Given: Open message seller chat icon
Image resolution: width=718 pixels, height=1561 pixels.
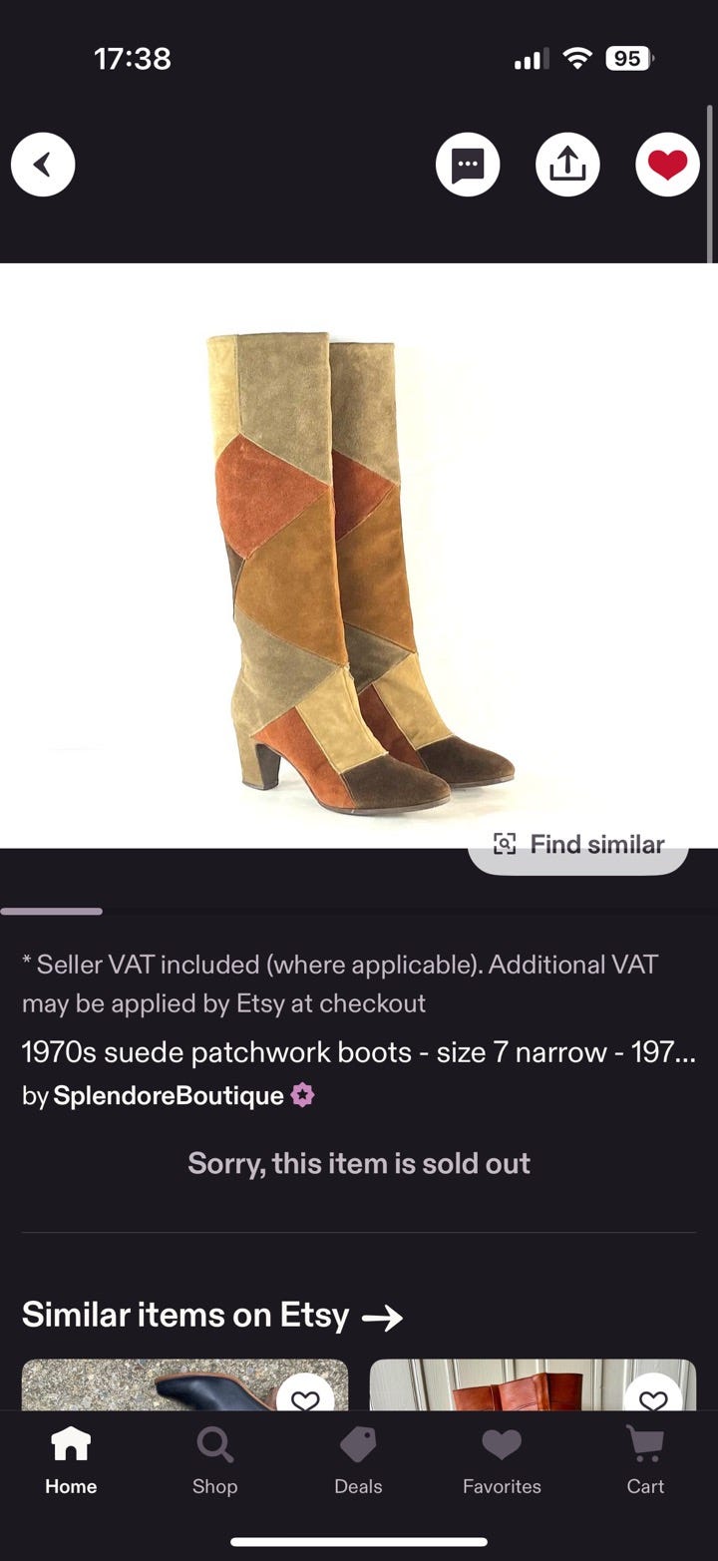Looking at the screenshot, I should coord(468,165).
